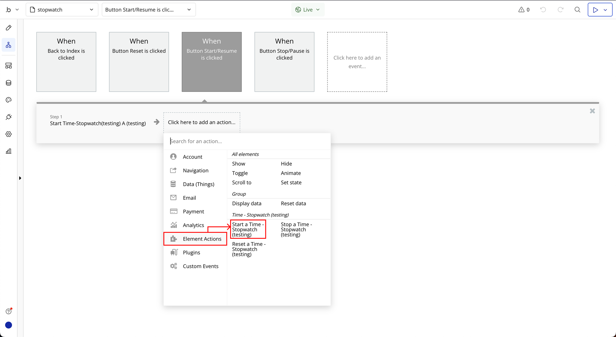Expand the stopwatch page dropdown

(62, 10)
